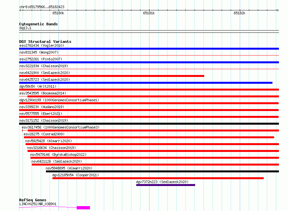Click the esv26275 (Conrad2009) label
Viewport: 288px width, 211px height.
pos(44,134)
